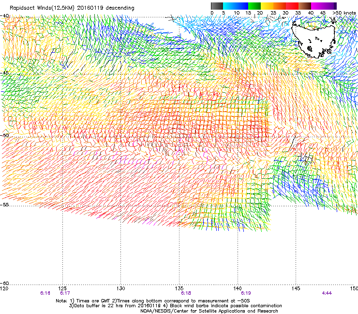358x314 pixels.
Task: Click the '10' legend scale number
Action: coord(237,13)
